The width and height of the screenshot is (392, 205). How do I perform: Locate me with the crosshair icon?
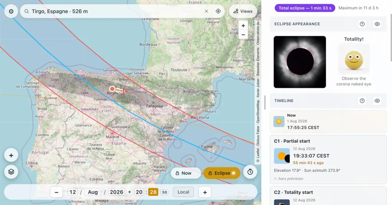(218, 11)
